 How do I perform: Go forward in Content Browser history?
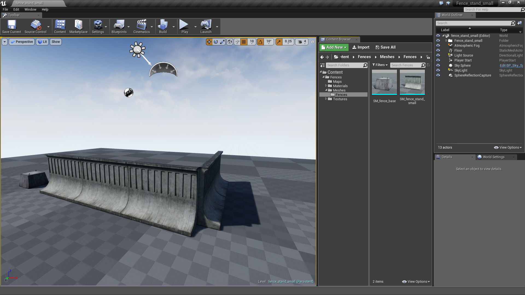[x=327, y=57]
